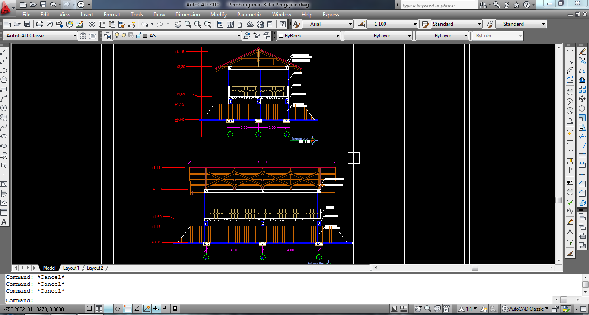Toggle Show/Hide Lineweight in status bar
Viewport: 589px width, 315px height.
(x=166, y=309)
